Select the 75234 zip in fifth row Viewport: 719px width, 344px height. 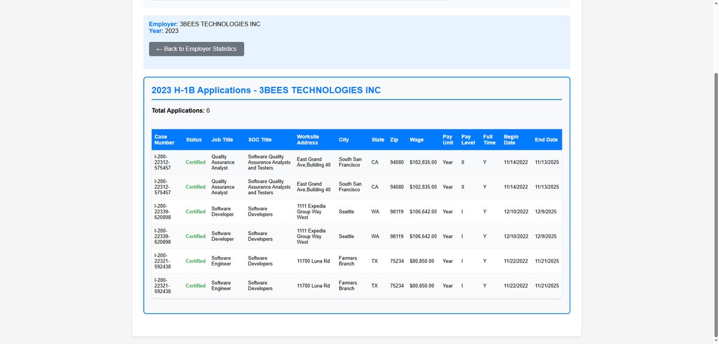coord(396,261)
